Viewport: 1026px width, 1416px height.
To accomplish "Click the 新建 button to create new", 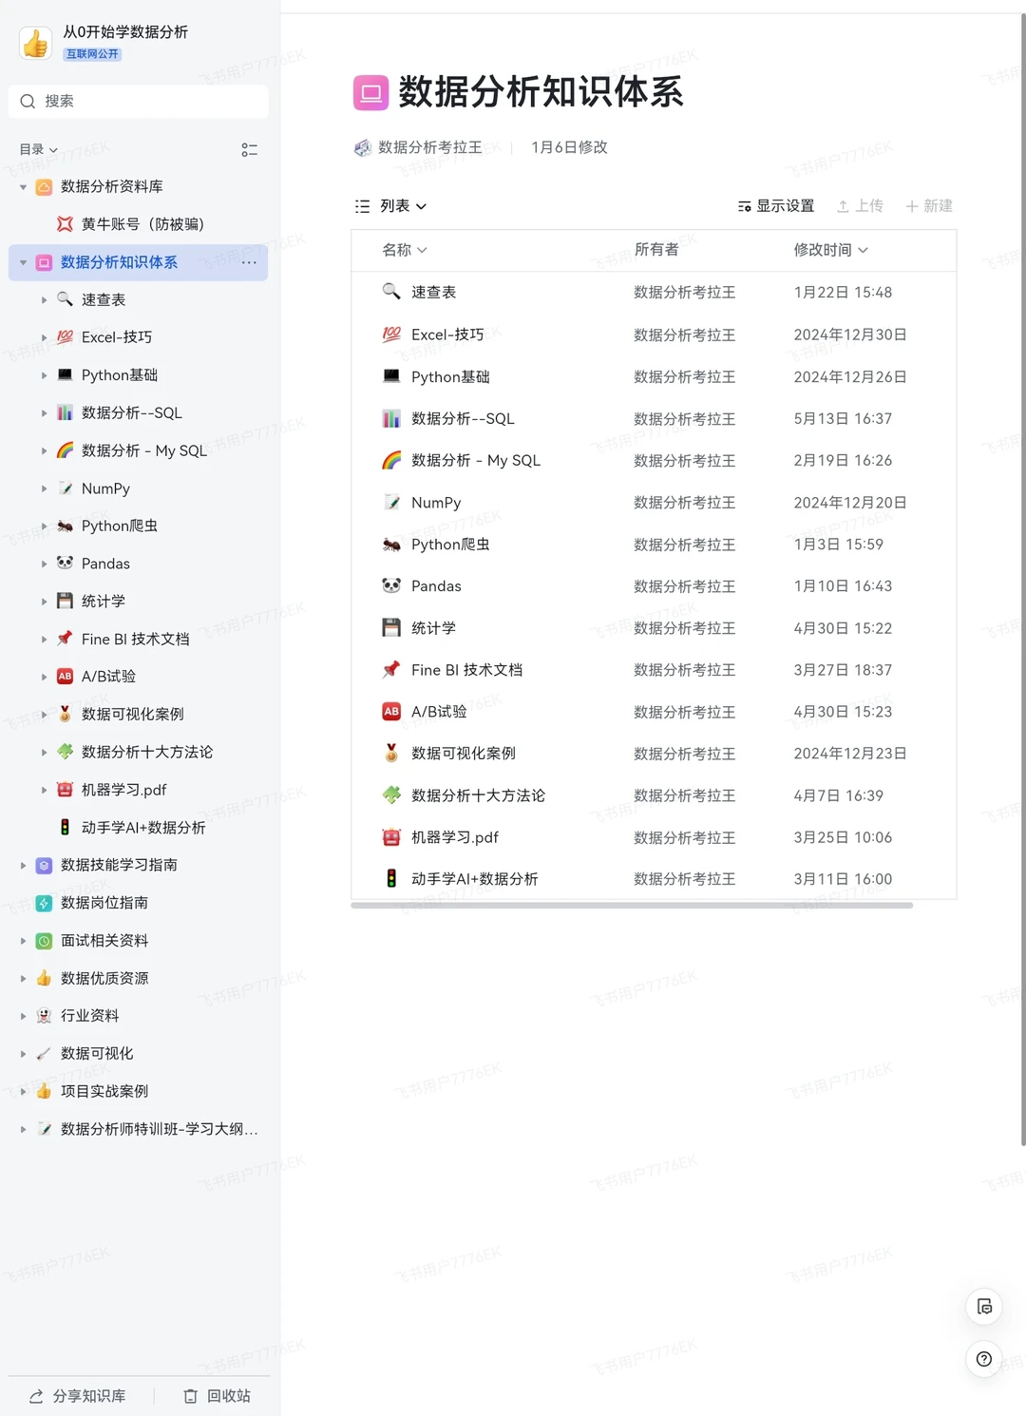I will coord(928,205).
